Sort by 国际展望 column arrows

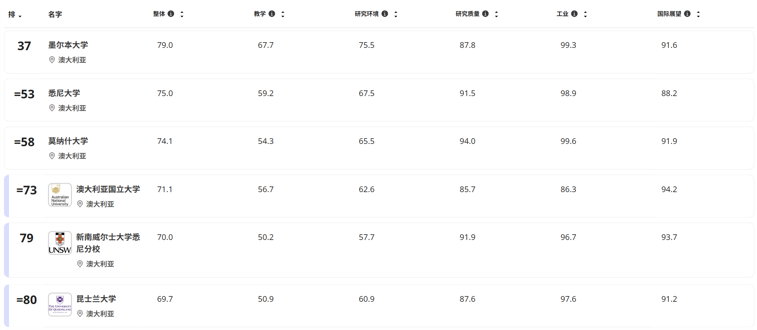point(698,14)
